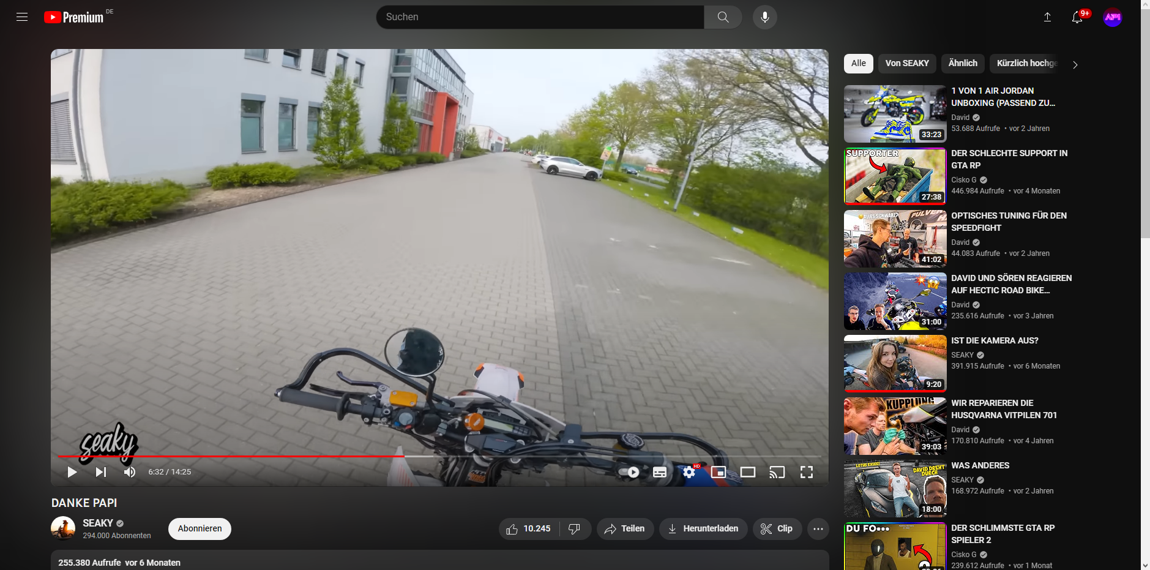Click the upload video icon
The image size is (1150, 570).
(x=1047, y=17)
